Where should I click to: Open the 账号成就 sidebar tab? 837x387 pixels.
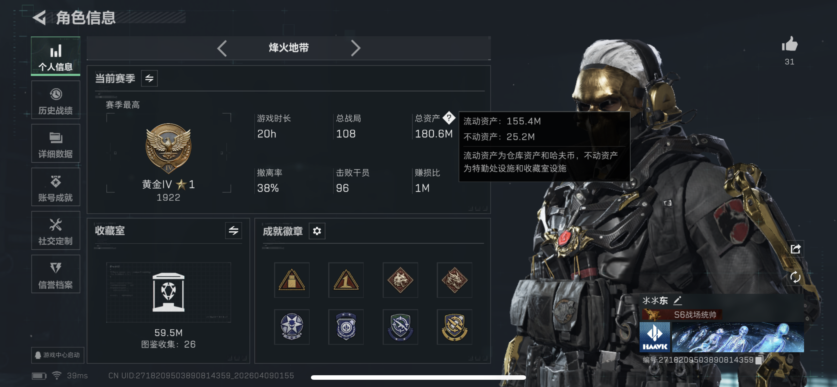point(55,187)
